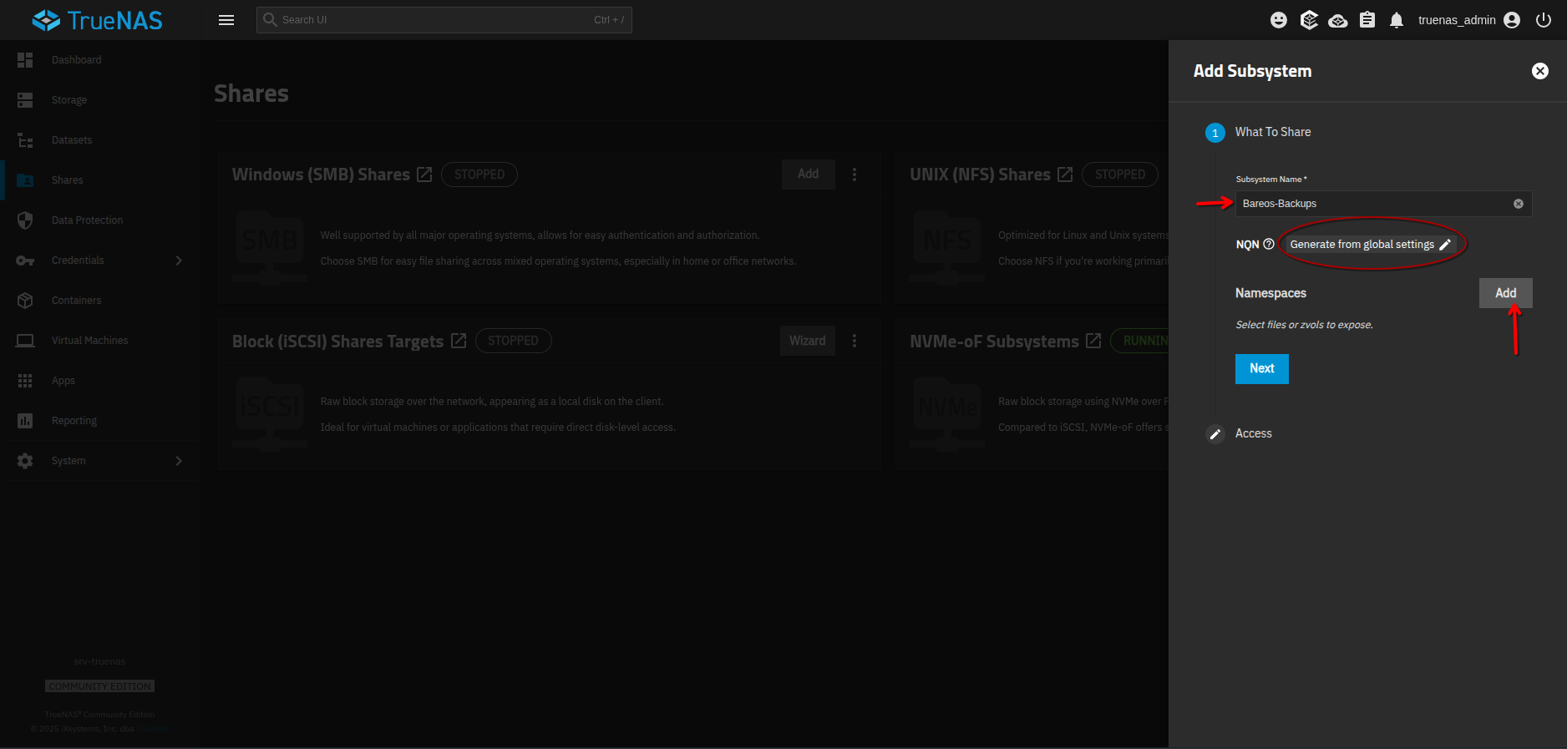Open the iSCSI more options menu
The image size is (1567, 749).
(x=854, y=341)
